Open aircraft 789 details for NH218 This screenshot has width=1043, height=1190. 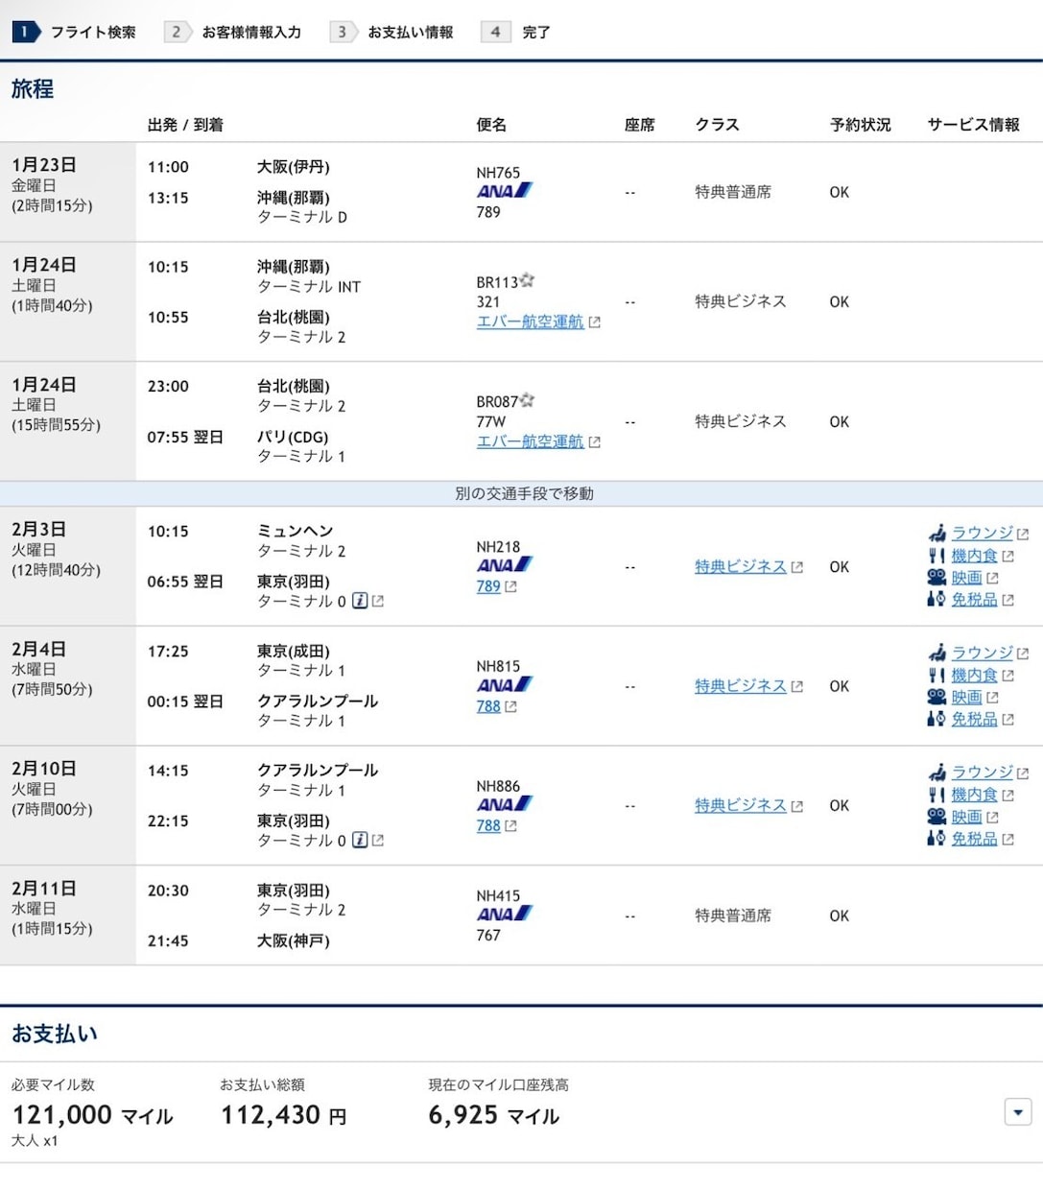tap(488, 586)
